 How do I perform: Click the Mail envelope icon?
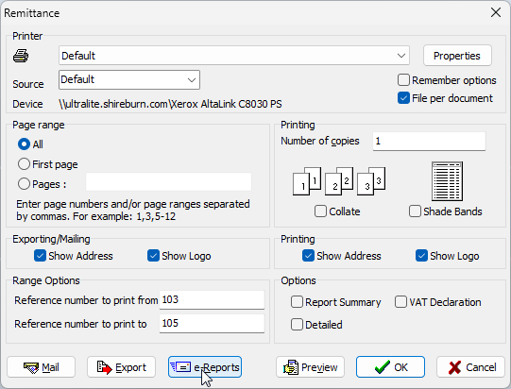coord(31,368)
